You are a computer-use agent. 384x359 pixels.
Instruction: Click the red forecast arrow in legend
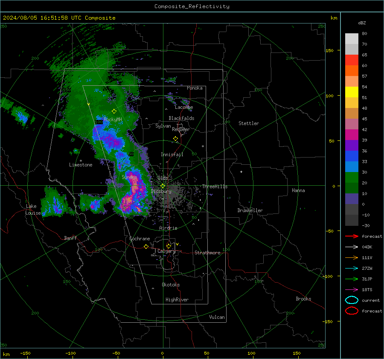[352, 236]
